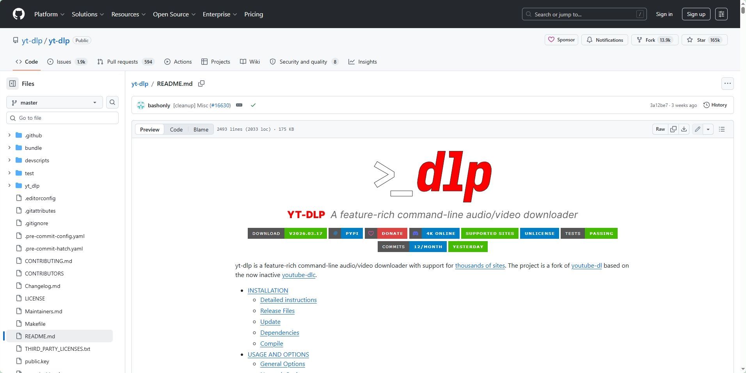Screen dimensions: 746x373
Task: Expand the test folder
Action: point(9,173)
